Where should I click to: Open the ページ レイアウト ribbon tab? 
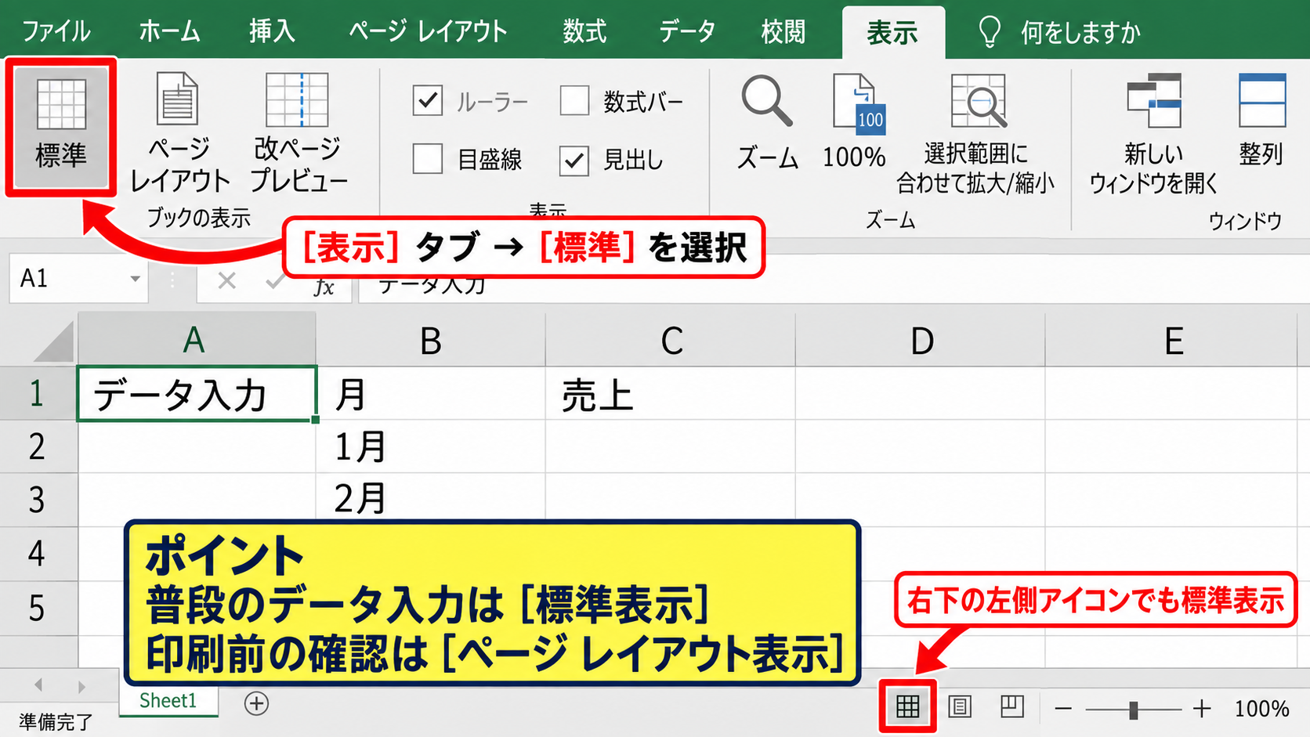coord(428,31)
